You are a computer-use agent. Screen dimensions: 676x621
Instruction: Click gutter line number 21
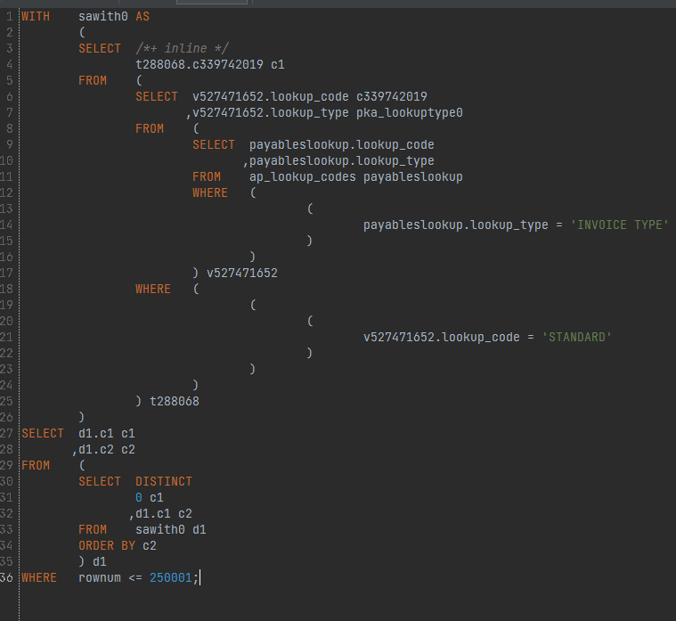click(x=6, y=338)
